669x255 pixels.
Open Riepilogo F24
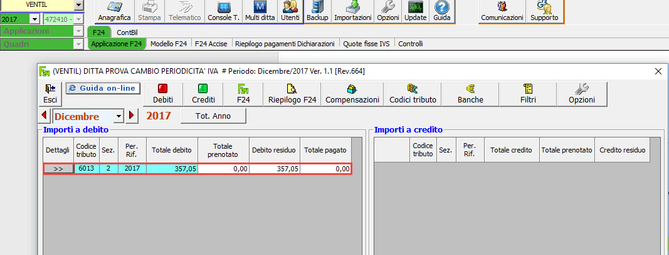(x=292, y=94)
